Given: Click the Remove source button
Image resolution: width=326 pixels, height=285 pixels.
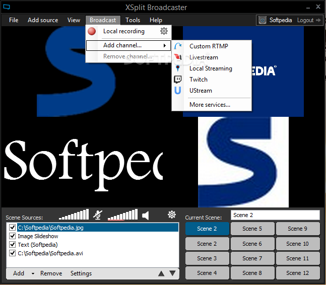Looking at the screenshot, I should coord(51,273).
